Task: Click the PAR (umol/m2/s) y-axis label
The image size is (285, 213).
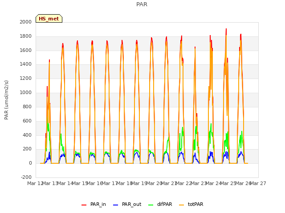Action: tap(6, 100)
